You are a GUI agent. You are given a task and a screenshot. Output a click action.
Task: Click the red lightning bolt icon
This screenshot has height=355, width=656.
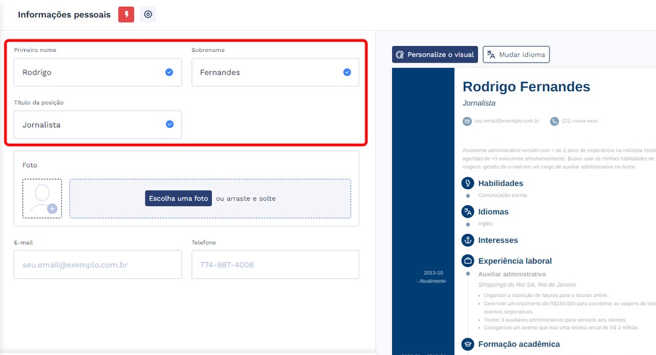coord(126,15)
